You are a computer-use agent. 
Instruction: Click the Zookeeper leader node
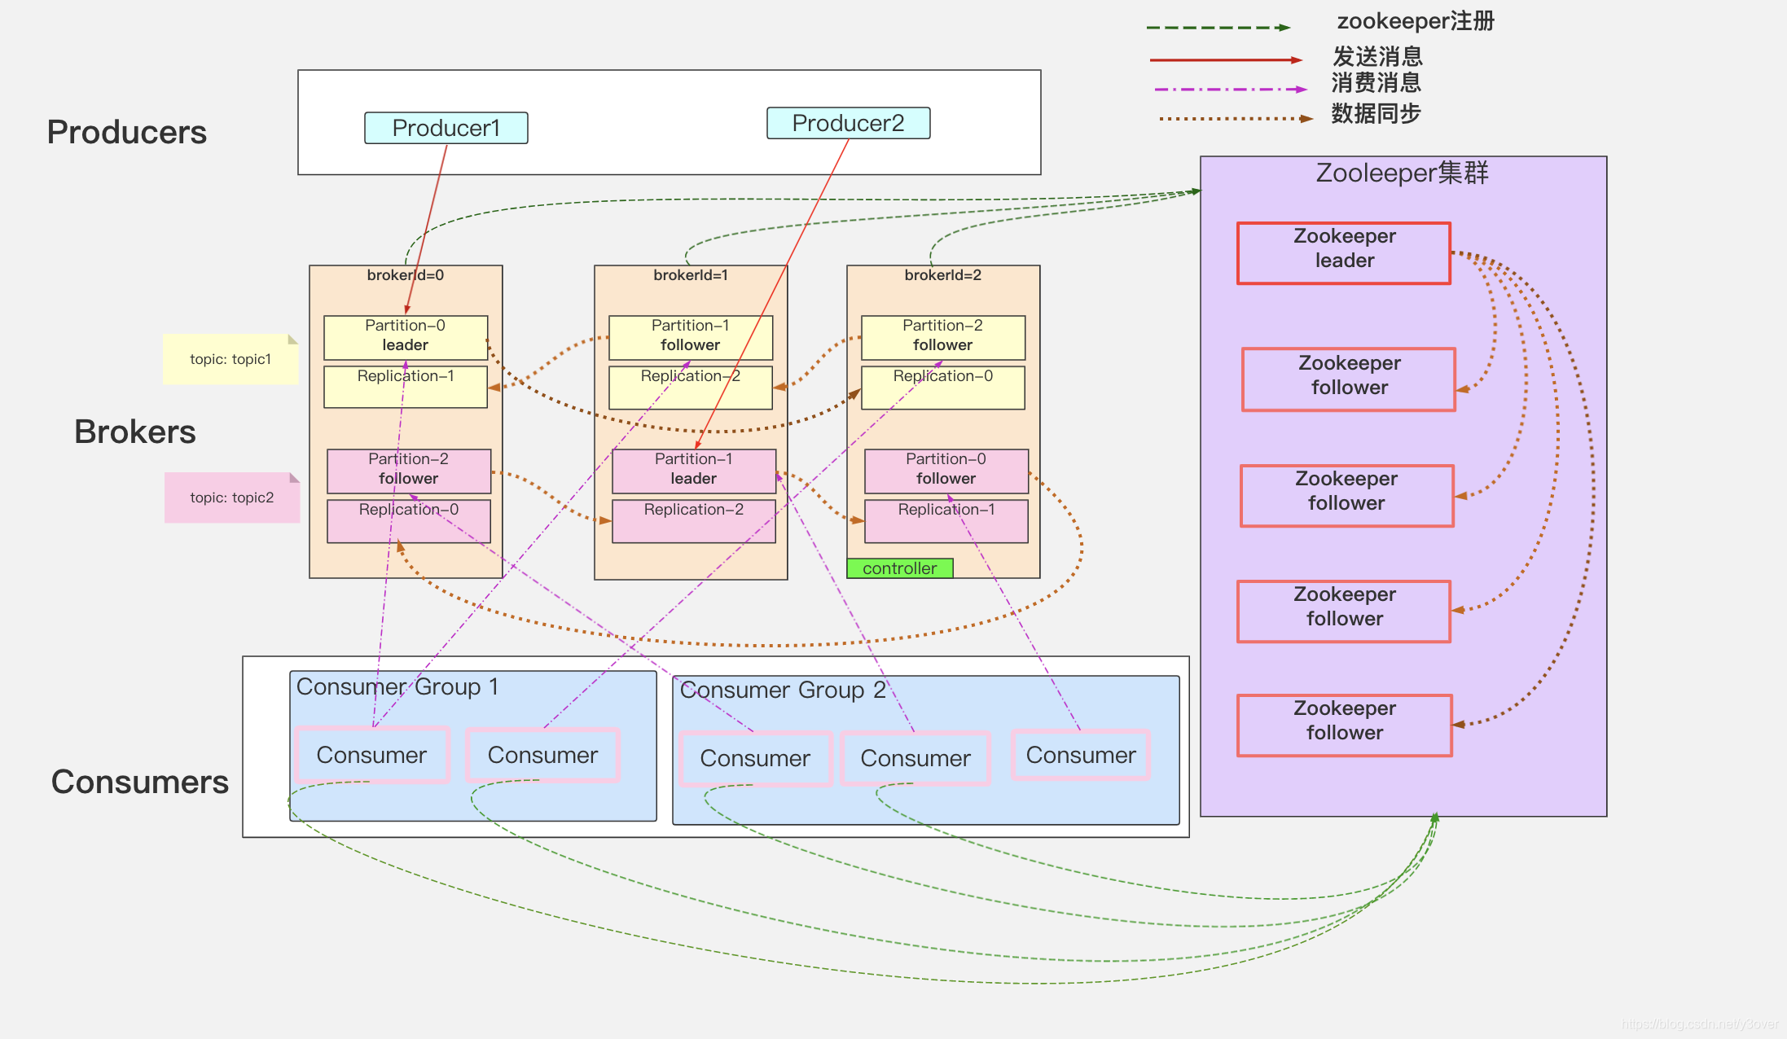click(x=1344, y=253)
